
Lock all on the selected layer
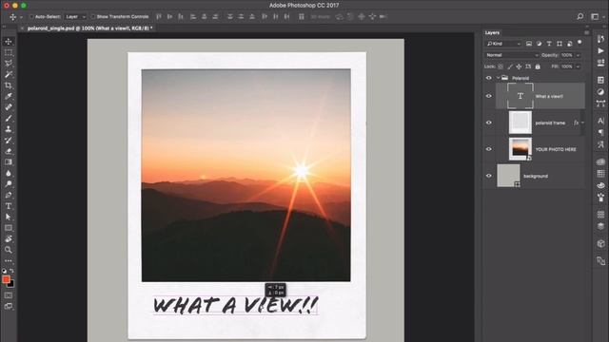(x=538, y=66)
